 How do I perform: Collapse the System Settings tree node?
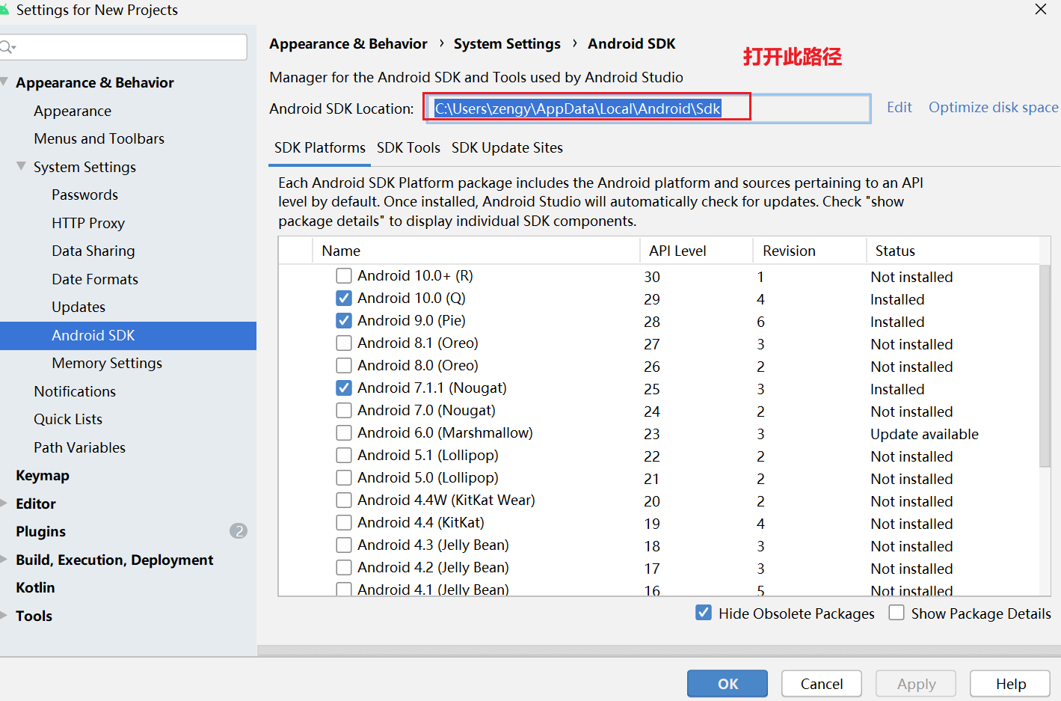click(21, 166)
